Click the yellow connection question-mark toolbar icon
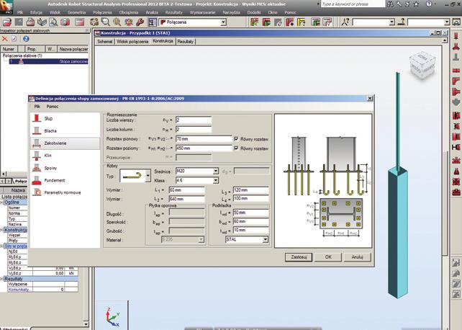462x330 pixels. click(302, 22)
